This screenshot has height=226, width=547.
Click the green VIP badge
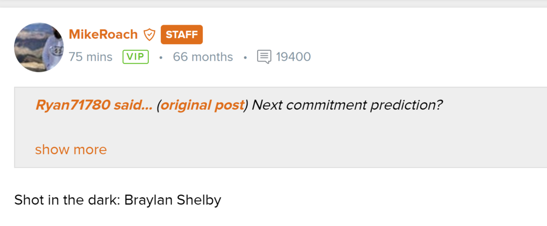pyautogui.click(x=136, y=57)
